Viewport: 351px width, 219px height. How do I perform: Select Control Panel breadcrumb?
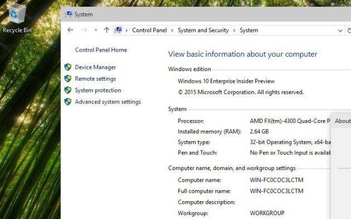149,30
